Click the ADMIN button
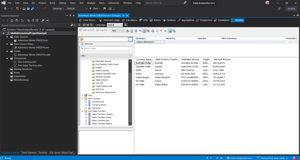Screen dimensions: 300x160 coord(291,9)
